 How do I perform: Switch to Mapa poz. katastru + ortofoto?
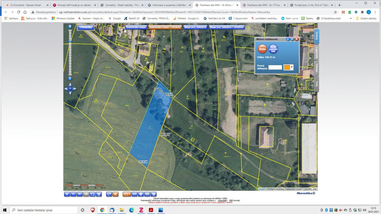(x=226, y=27)
